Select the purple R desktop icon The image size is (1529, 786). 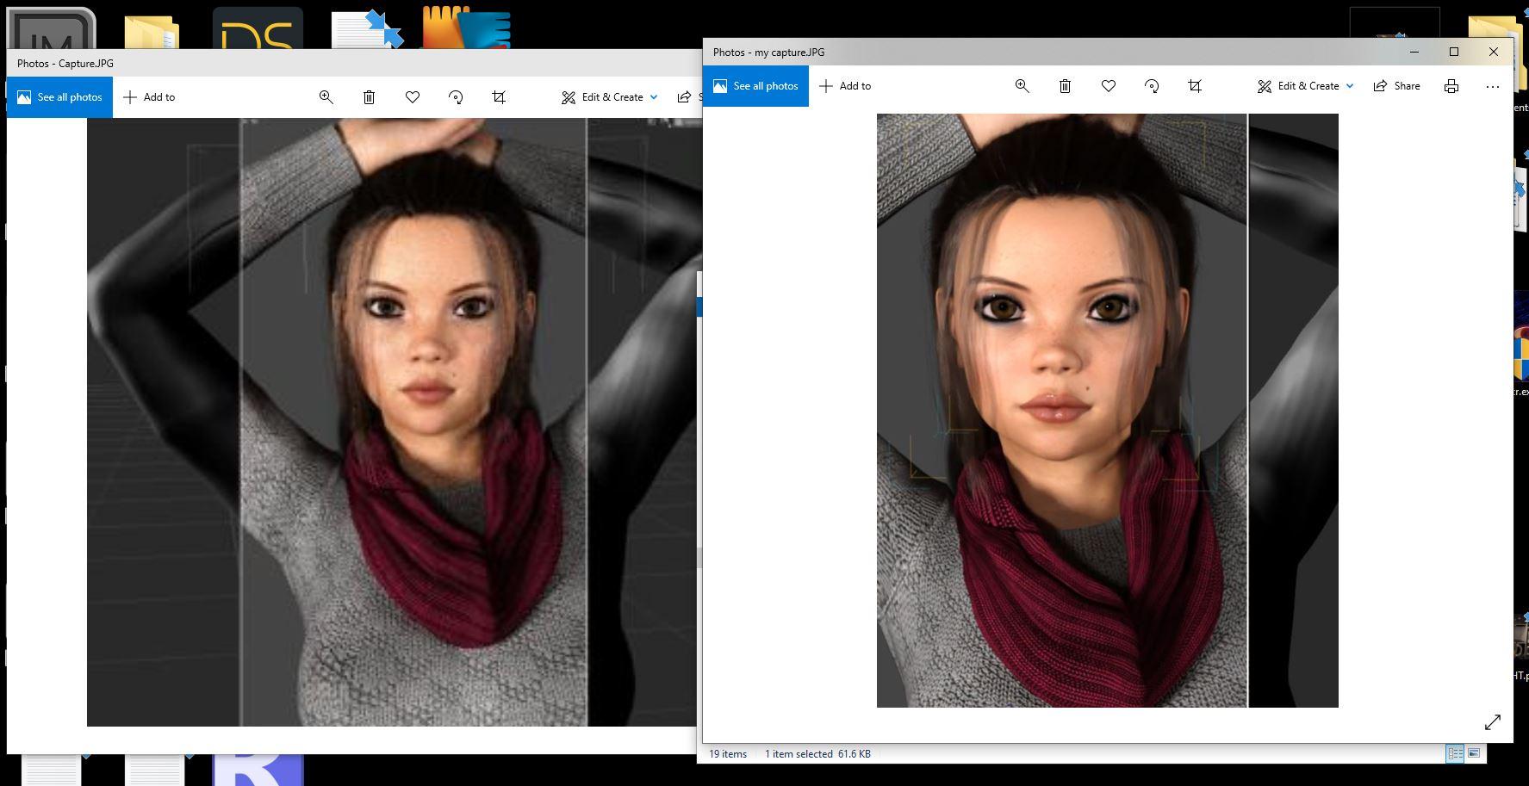(258, 770)
